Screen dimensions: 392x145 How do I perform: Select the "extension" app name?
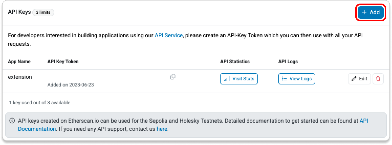pos(20,77)
